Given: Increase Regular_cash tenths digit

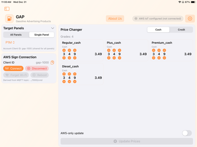Looking at the screenshot, I should (69, 50).
